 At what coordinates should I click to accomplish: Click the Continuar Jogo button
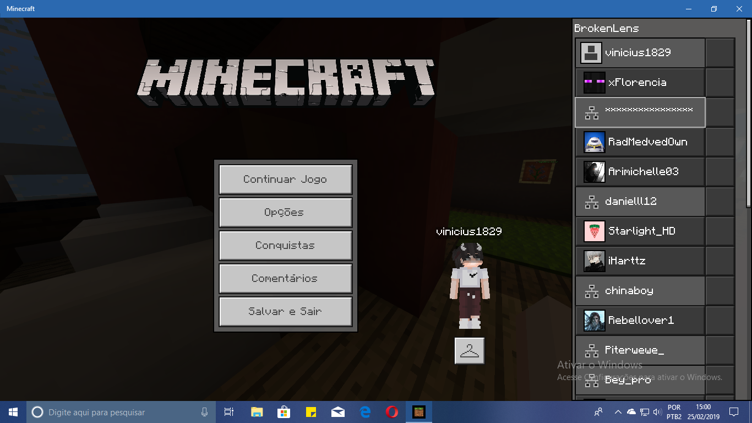[x=285, y=180]
